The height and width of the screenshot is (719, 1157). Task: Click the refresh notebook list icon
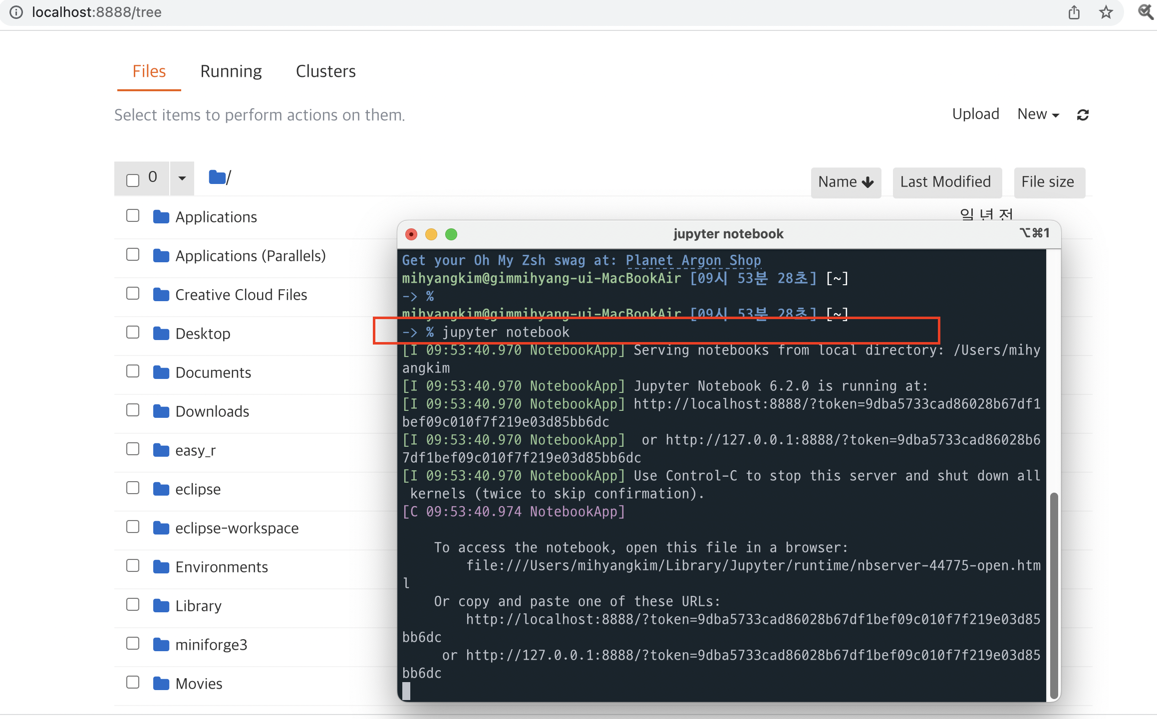click(1082, 115)
